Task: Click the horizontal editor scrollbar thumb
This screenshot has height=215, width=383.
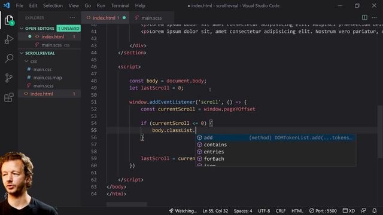Action: coord(126,204)
